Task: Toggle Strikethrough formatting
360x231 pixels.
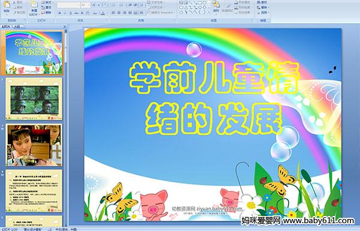Action: tap(76, 13)
